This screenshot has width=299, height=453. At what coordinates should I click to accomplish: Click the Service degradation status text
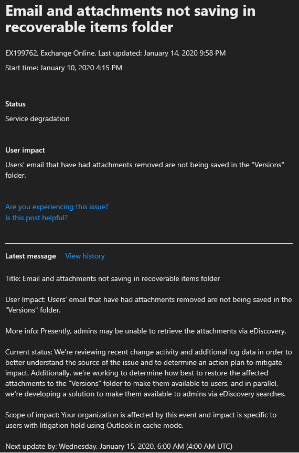[x=37, y=118]
